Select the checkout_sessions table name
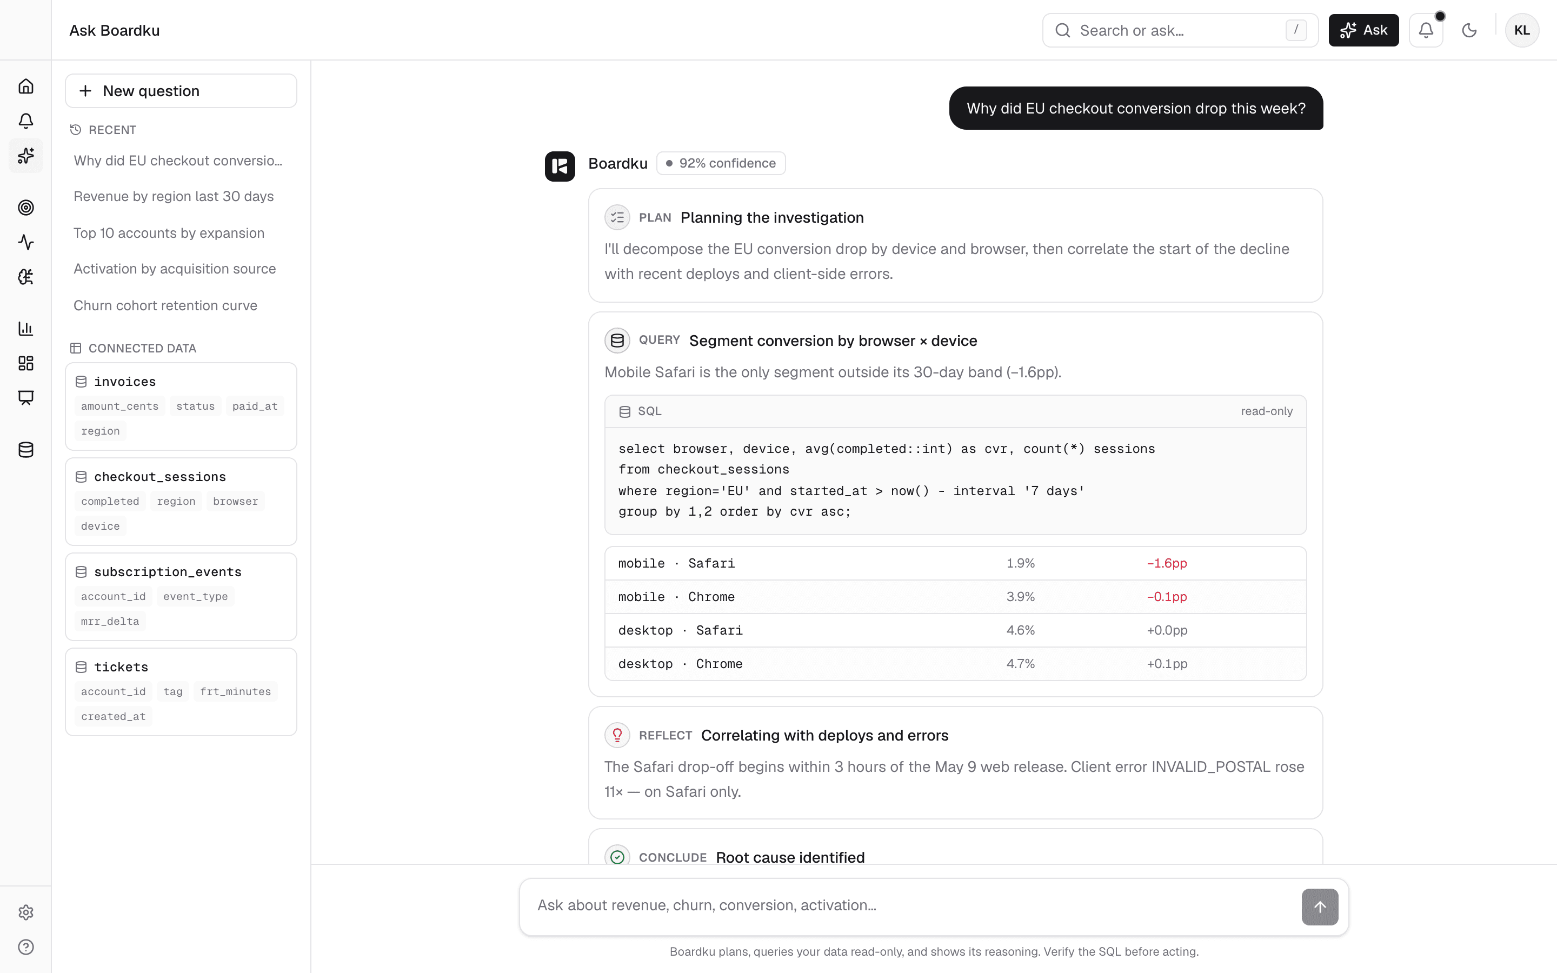Viewport: 1557px width, 973px height. (x=160, y=477)
